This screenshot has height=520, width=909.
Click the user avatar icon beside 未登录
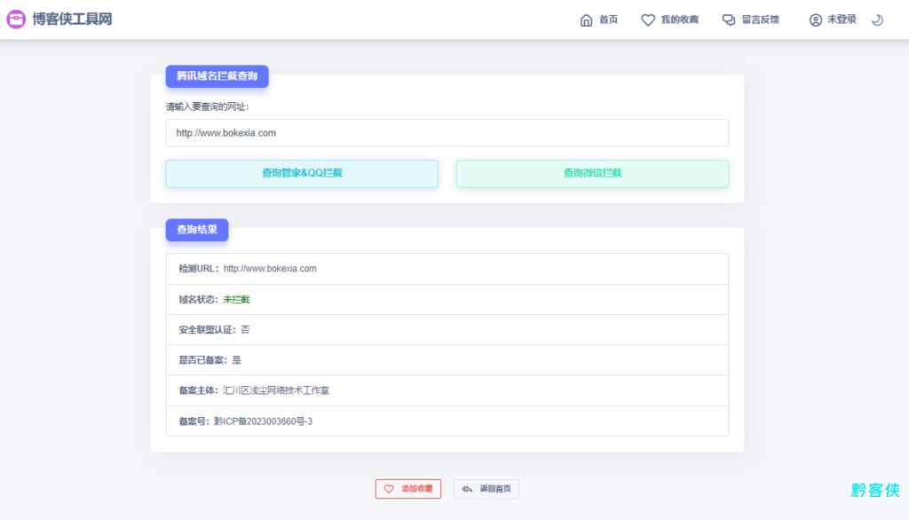815,20
